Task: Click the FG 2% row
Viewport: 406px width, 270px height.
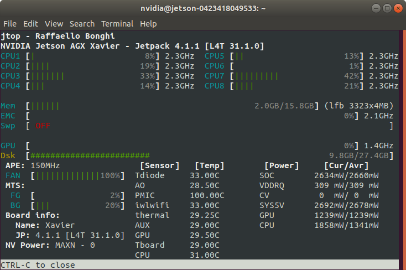Action: click(x=67, y=195)
